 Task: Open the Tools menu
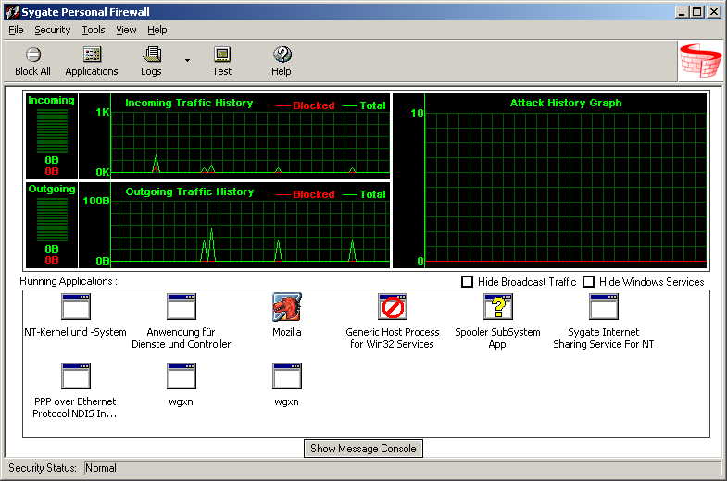point(94,31)
